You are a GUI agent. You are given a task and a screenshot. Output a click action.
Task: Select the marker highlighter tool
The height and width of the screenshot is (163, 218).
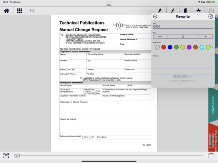[160, 11]
